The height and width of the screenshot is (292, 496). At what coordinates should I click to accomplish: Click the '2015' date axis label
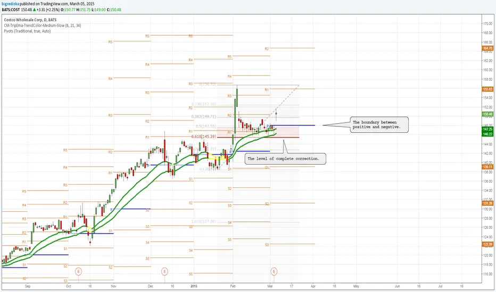point(194,286)
